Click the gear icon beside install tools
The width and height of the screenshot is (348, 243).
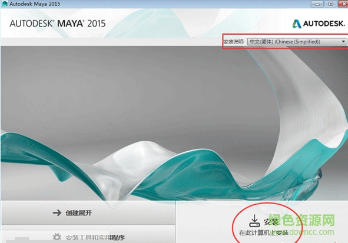click(x=57, y=237)
